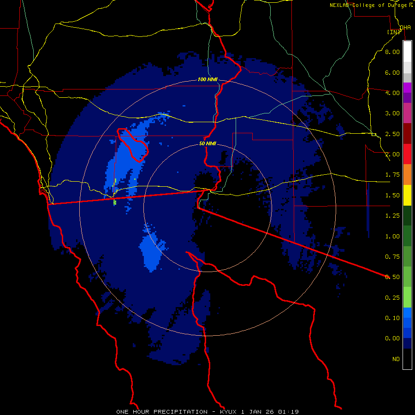Click the 0.75 legend value
Viewport: 415px width, 415px height.
tap(392, 257)
